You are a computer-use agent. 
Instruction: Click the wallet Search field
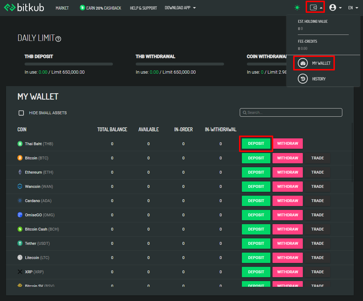[291, 112]
